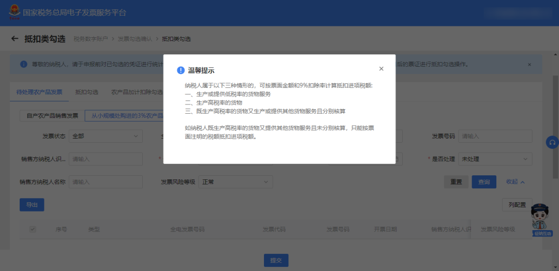Click the 重置 button
559x271 pixels.
[x=456, y=182]
